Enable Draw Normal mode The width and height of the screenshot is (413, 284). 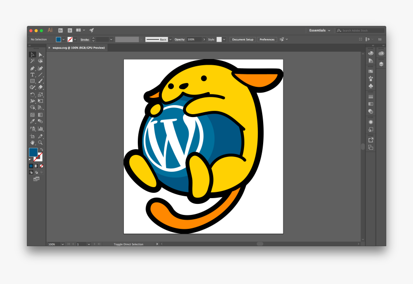point(31,172)
